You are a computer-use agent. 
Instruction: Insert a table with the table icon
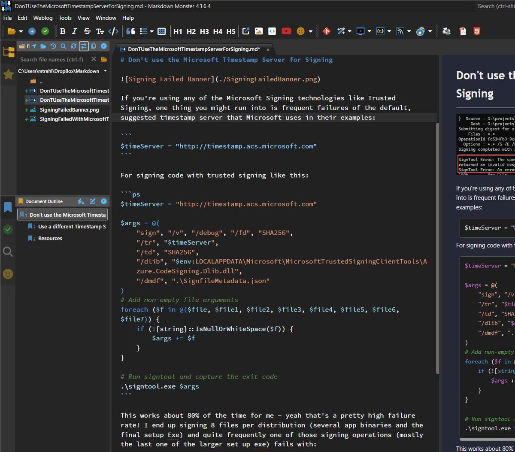(162, 31)
